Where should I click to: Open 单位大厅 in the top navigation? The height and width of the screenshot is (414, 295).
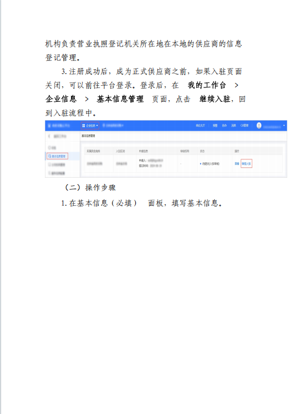click(x=201, y=126)
